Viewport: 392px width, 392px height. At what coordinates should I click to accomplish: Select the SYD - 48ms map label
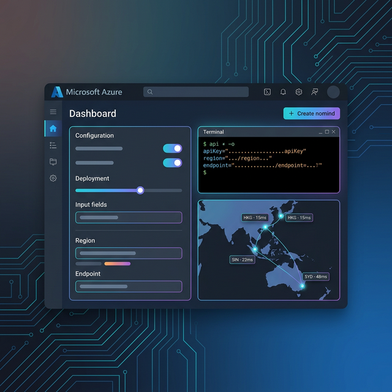click(316, 277)
